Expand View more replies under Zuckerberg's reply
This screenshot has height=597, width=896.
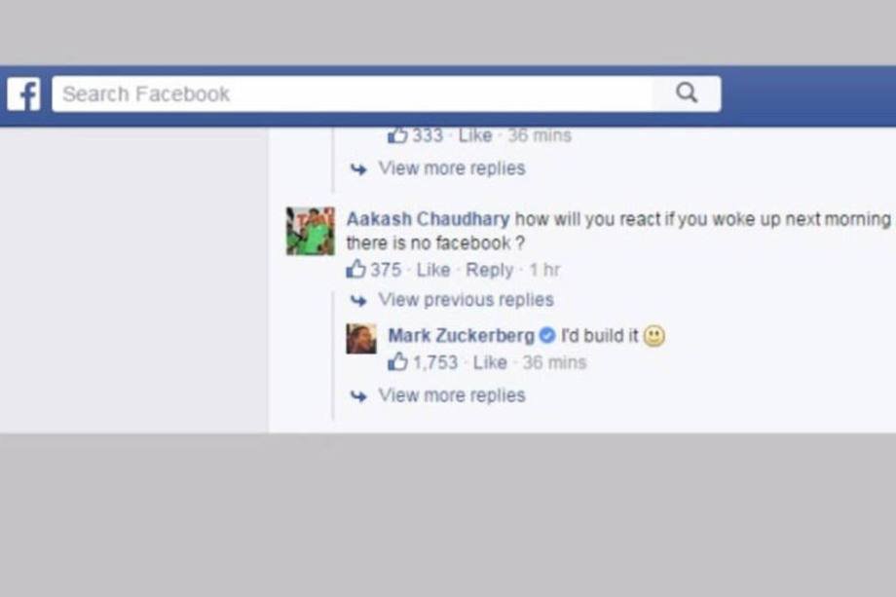click(x=452, y=395)
